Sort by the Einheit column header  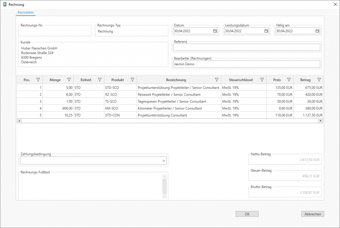(x=86, y=80)
